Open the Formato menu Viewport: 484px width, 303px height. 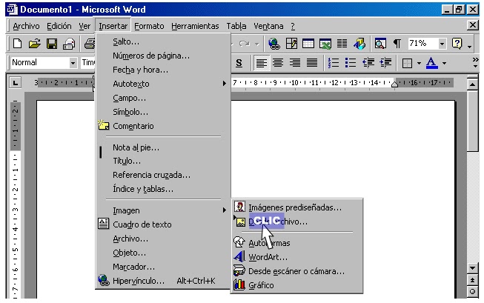point(149,26)
